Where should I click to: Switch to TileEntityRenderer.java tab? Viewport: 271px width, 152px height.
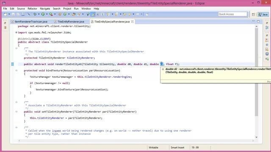pos(69,22)
